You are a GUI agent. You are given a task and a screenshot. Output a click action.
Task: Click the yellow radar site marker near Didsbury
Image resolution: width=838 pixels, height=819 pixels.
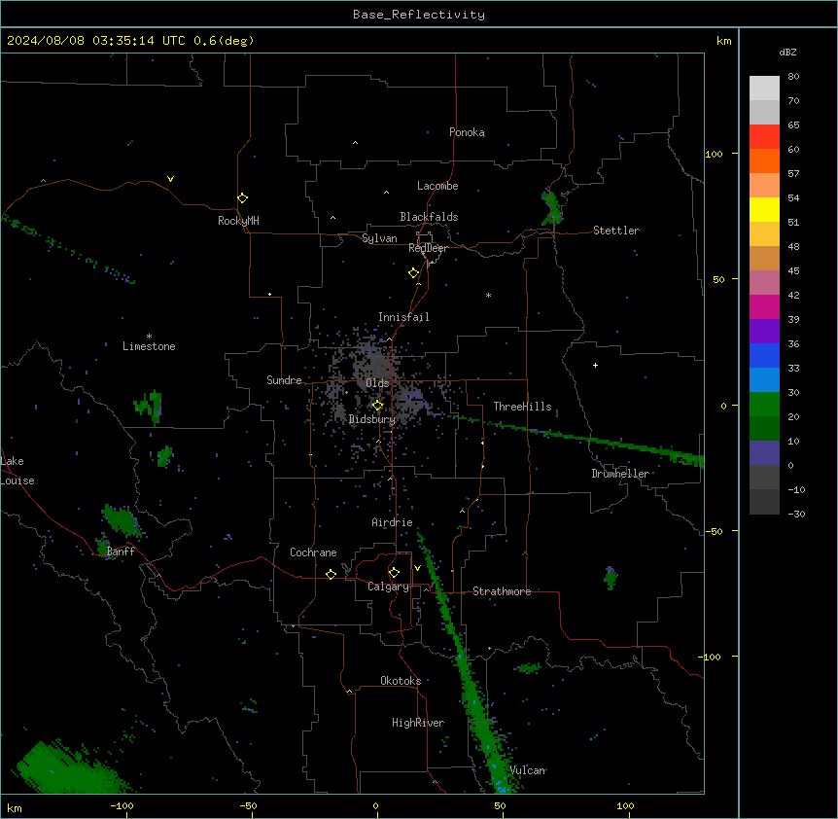point(377,406)
